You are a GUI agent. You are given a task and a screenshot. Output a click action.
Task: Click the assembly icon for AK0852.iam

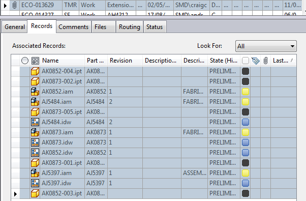(35, 92)
